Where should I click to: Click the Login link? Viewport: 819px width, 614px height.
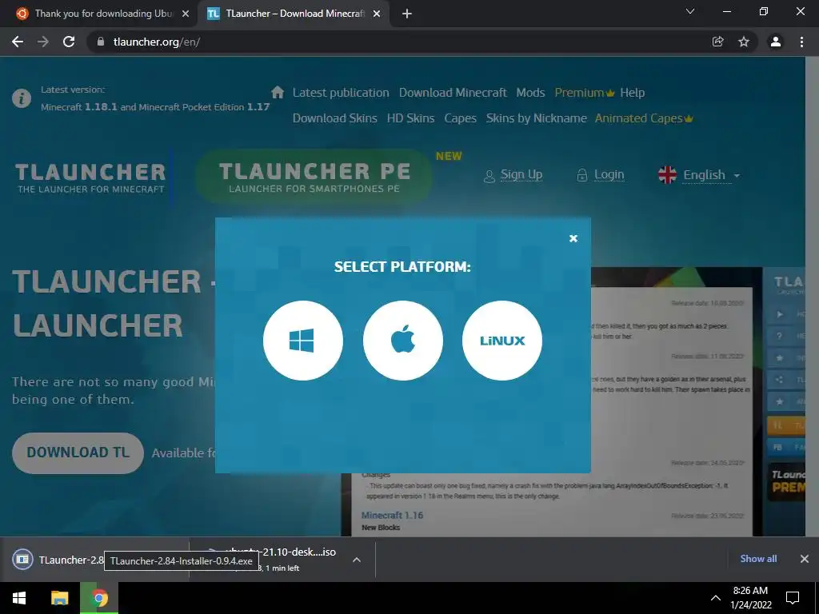click(x=600, y=175)
